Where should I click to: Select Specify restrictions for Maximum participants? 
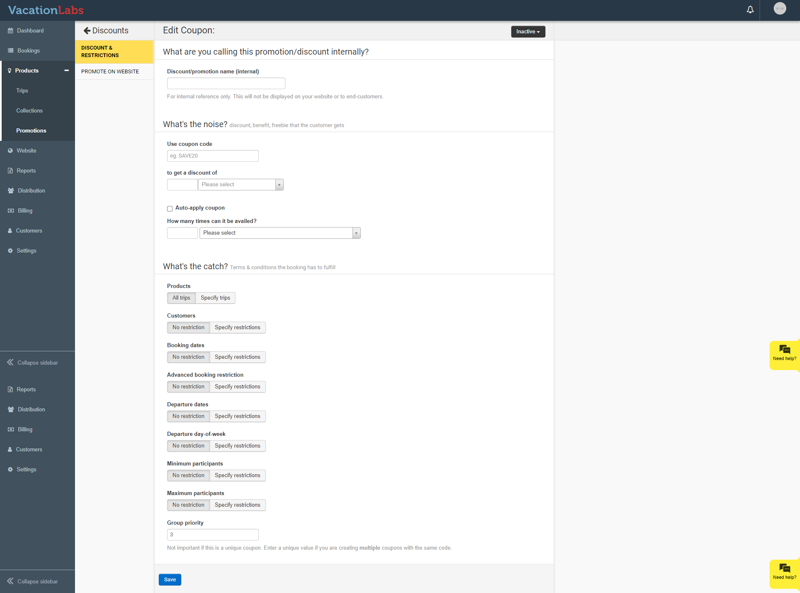(x=237, y=505)
